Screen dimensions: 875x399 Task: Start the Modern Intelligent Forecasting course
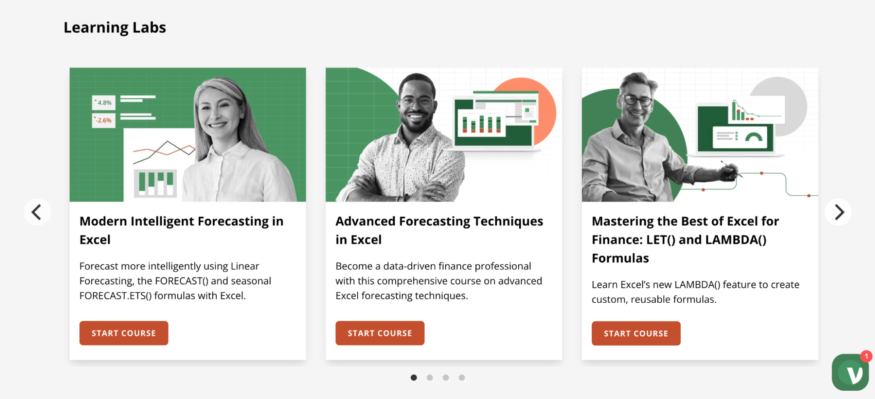(123, 333)
